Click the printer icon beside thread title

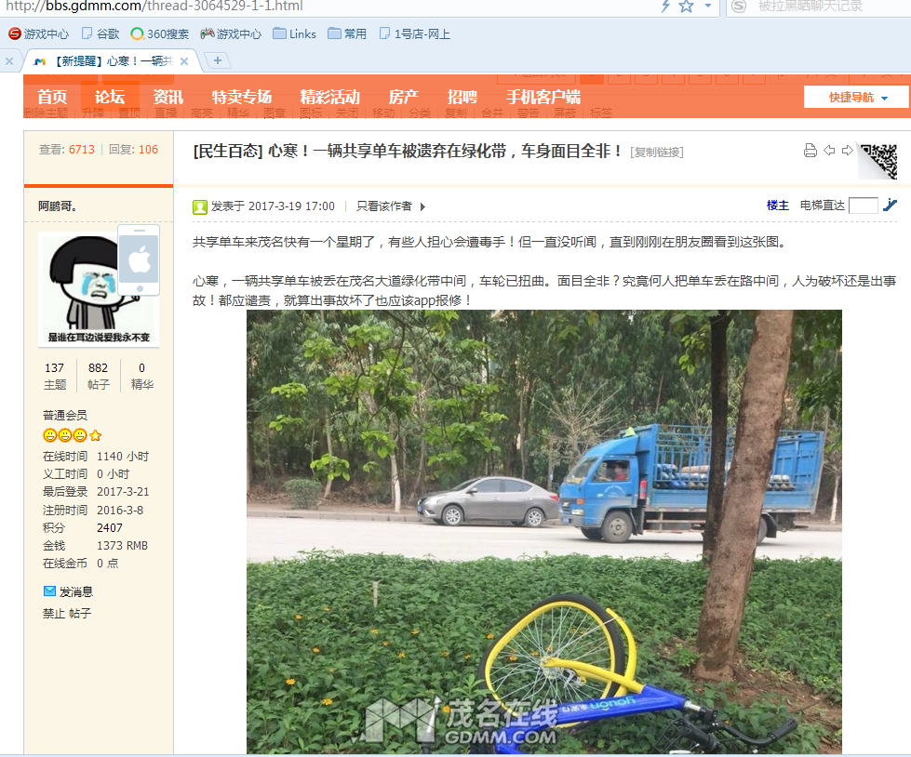click(810, 151)
